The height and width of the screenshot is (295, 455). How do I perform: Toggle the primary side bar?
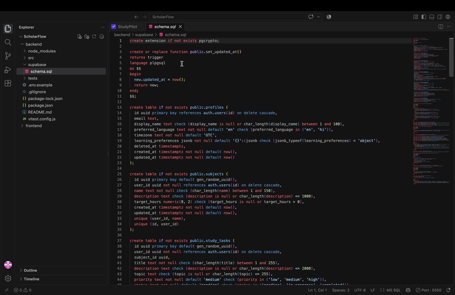423,17
